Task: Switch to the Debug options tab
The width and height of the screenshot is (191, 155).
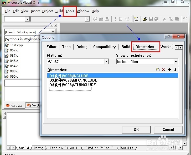Action: pyautogui.click(x=82, y=47)
